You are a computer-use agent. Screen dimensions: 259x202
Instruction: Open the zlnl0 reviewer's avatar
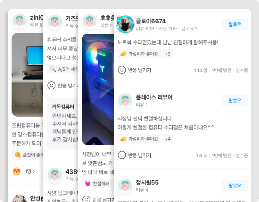pyautogui.click(x=20, y=21)
